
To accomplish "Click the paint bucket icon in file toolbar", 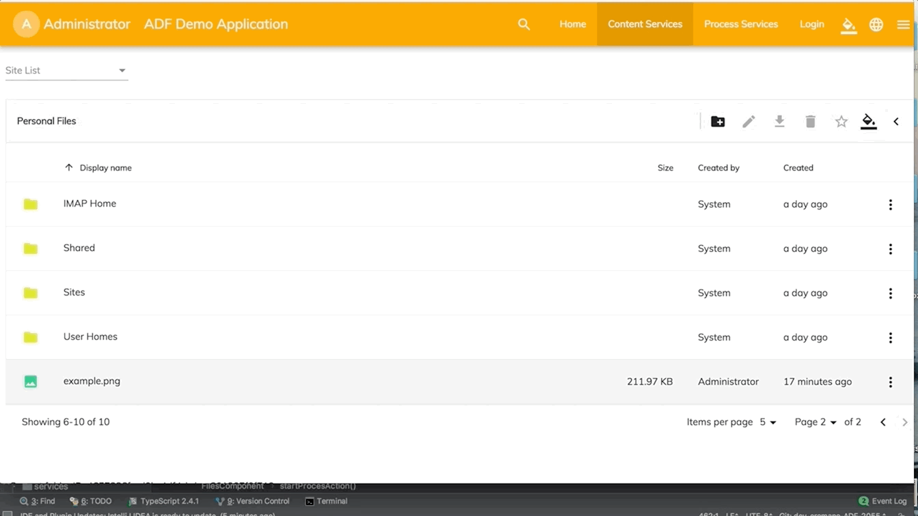I will tap(868, 121).
